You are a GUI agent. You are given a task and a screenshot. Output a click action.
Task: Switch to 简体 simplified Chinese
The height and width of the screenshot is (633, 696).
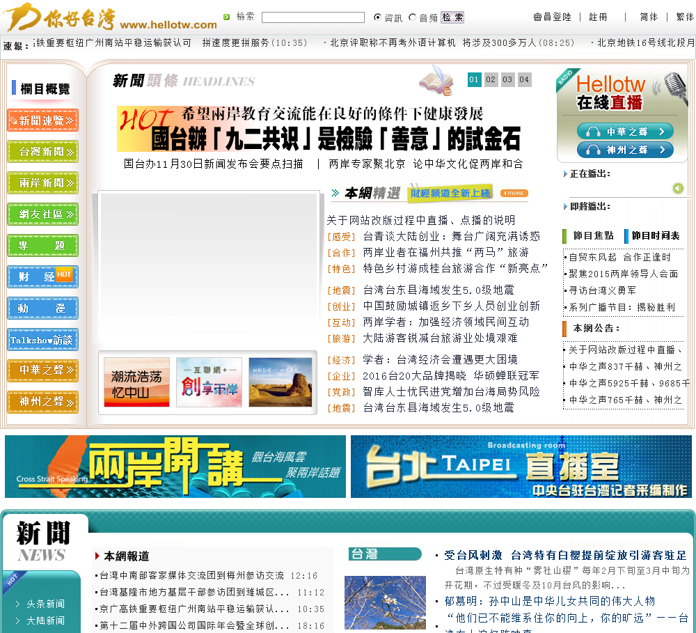(649, 17)
